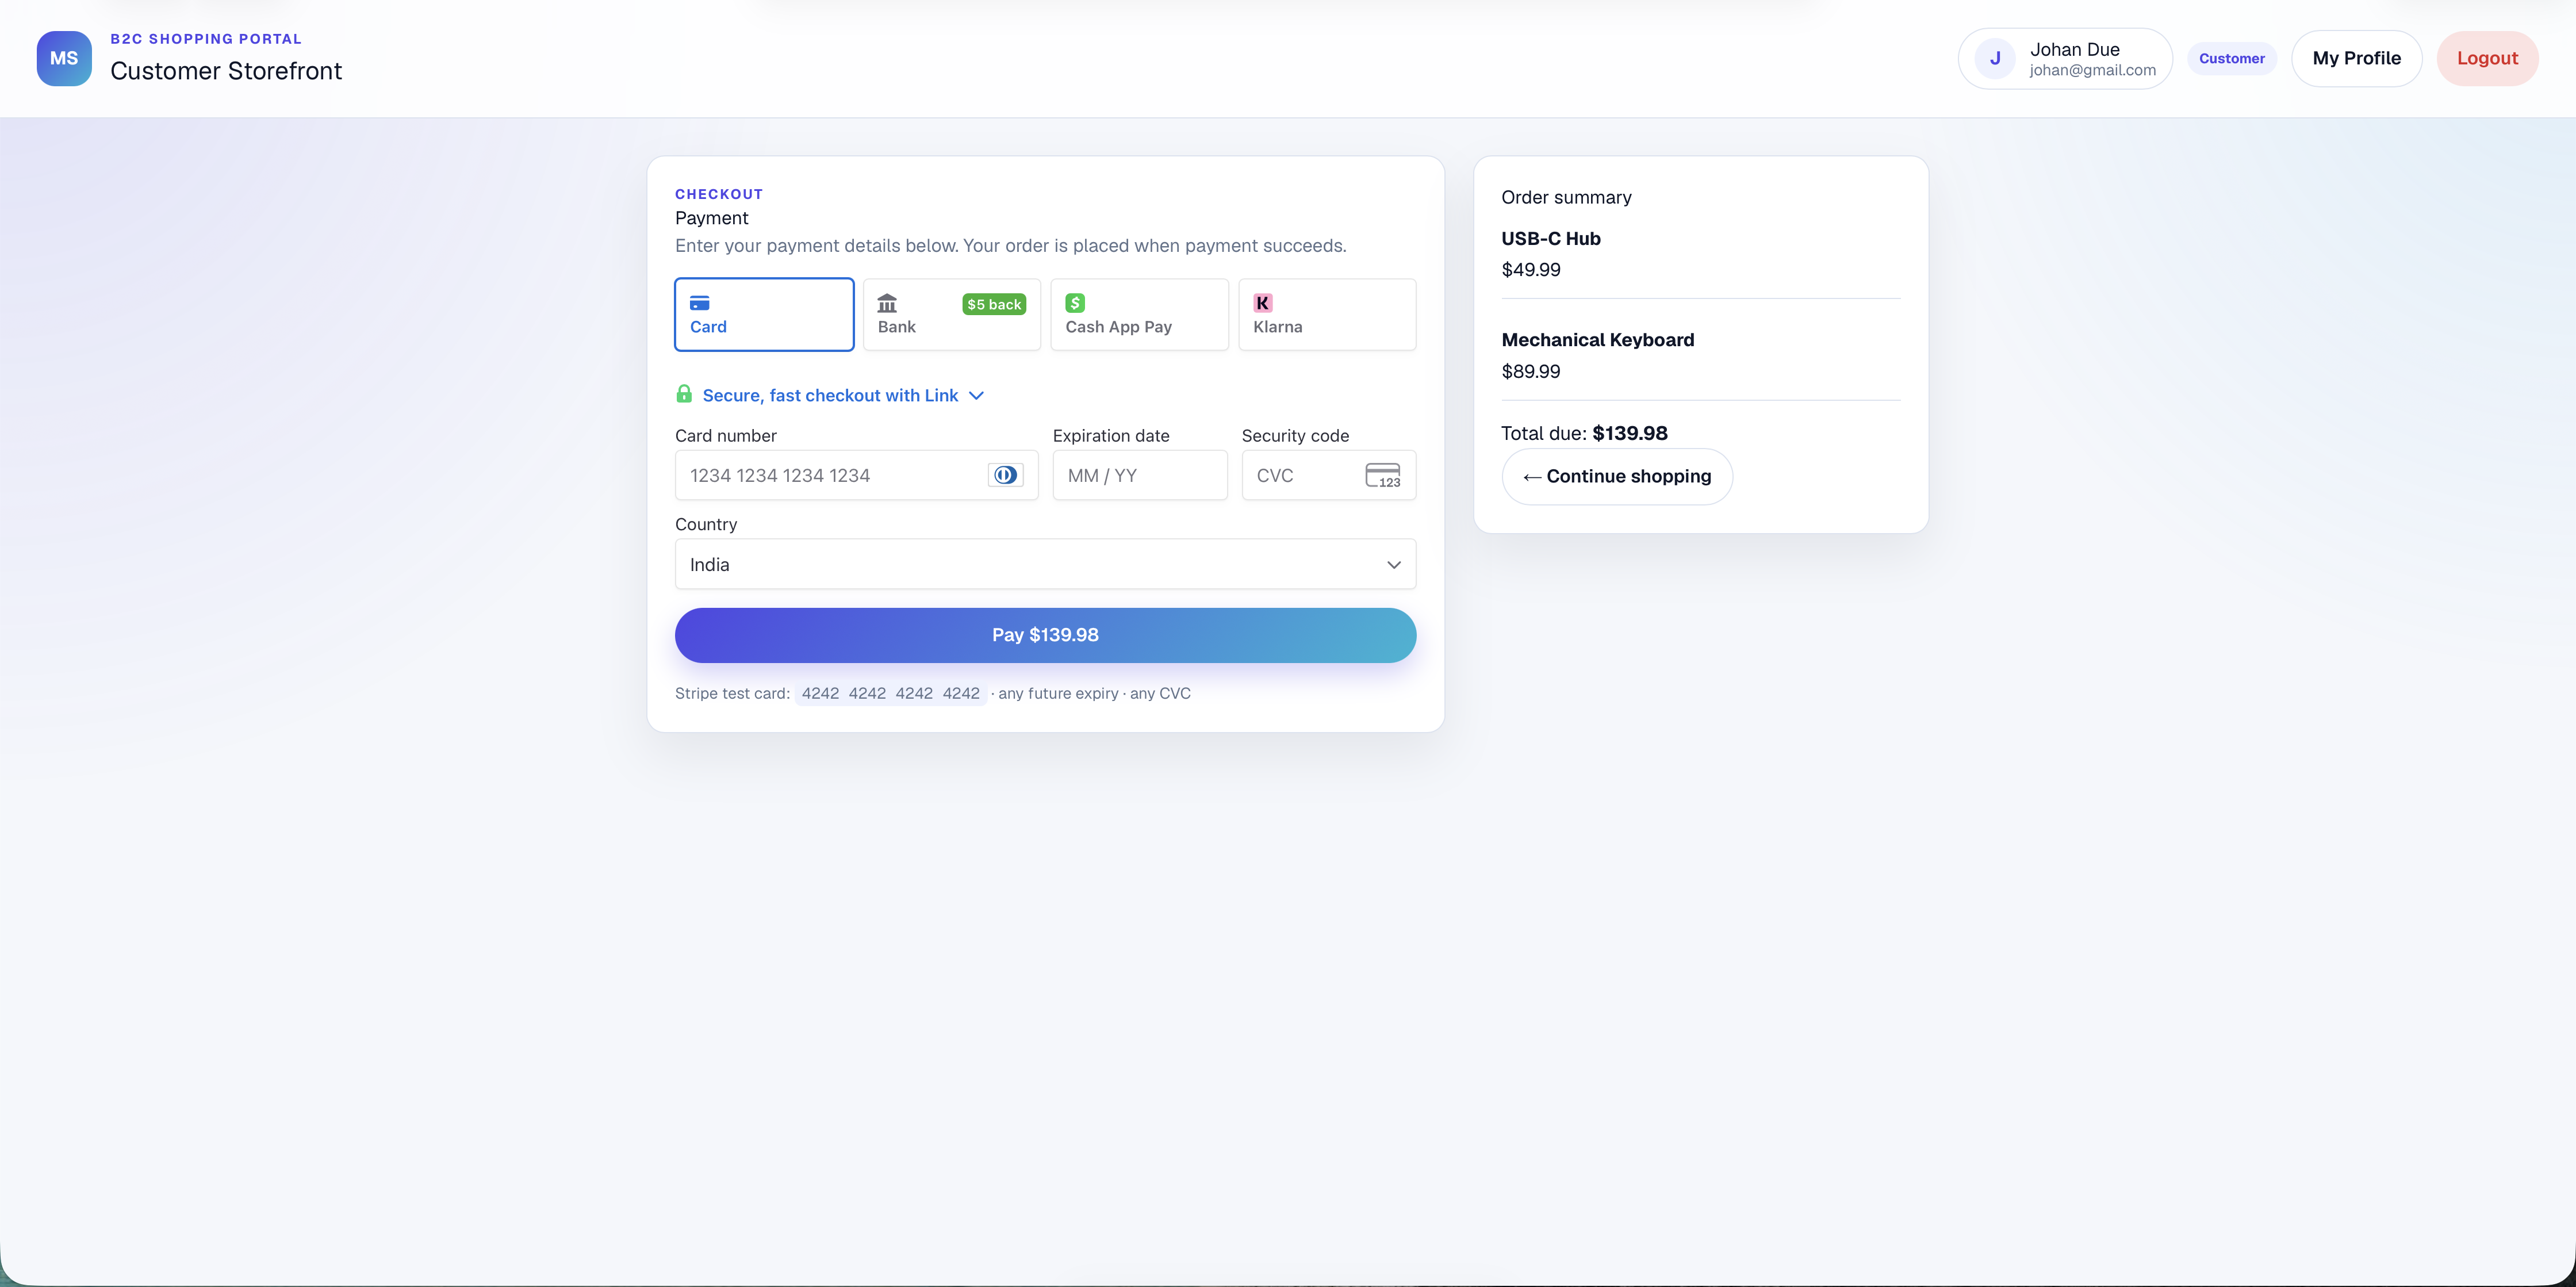Click the Payment heading

point(711,218)
